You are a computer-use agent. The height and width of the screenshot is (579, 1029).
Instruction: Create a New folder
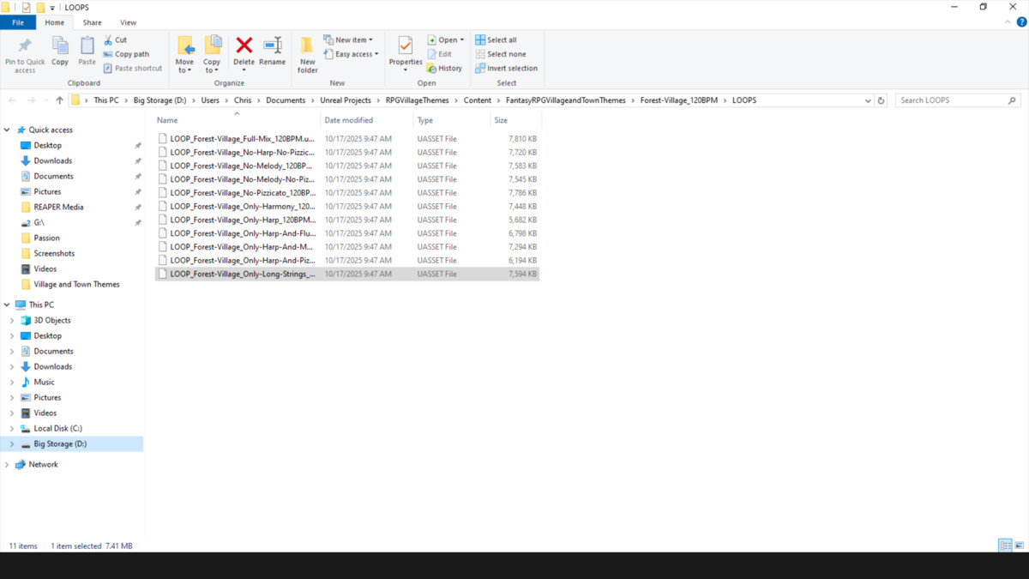point(307,53)
